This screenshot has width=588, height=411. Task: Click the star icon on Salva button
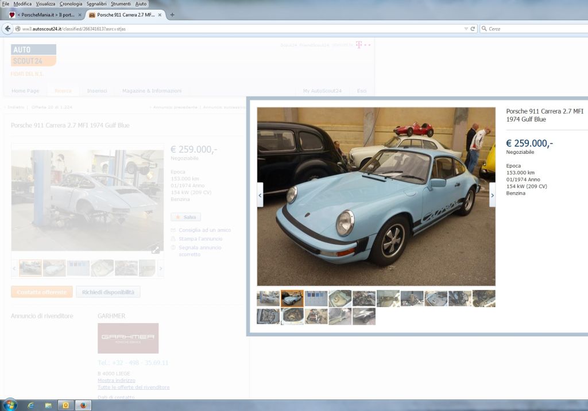(x=178, y=217)
